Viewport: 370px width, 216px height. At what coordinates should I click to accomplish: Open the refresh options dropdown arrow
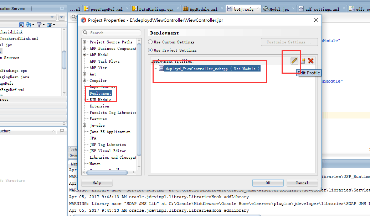33,25
